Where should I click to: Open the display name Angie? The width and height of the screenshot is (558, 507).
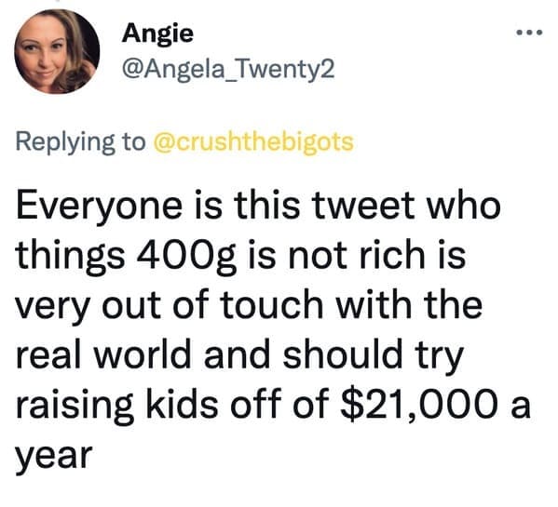[157, 34]
